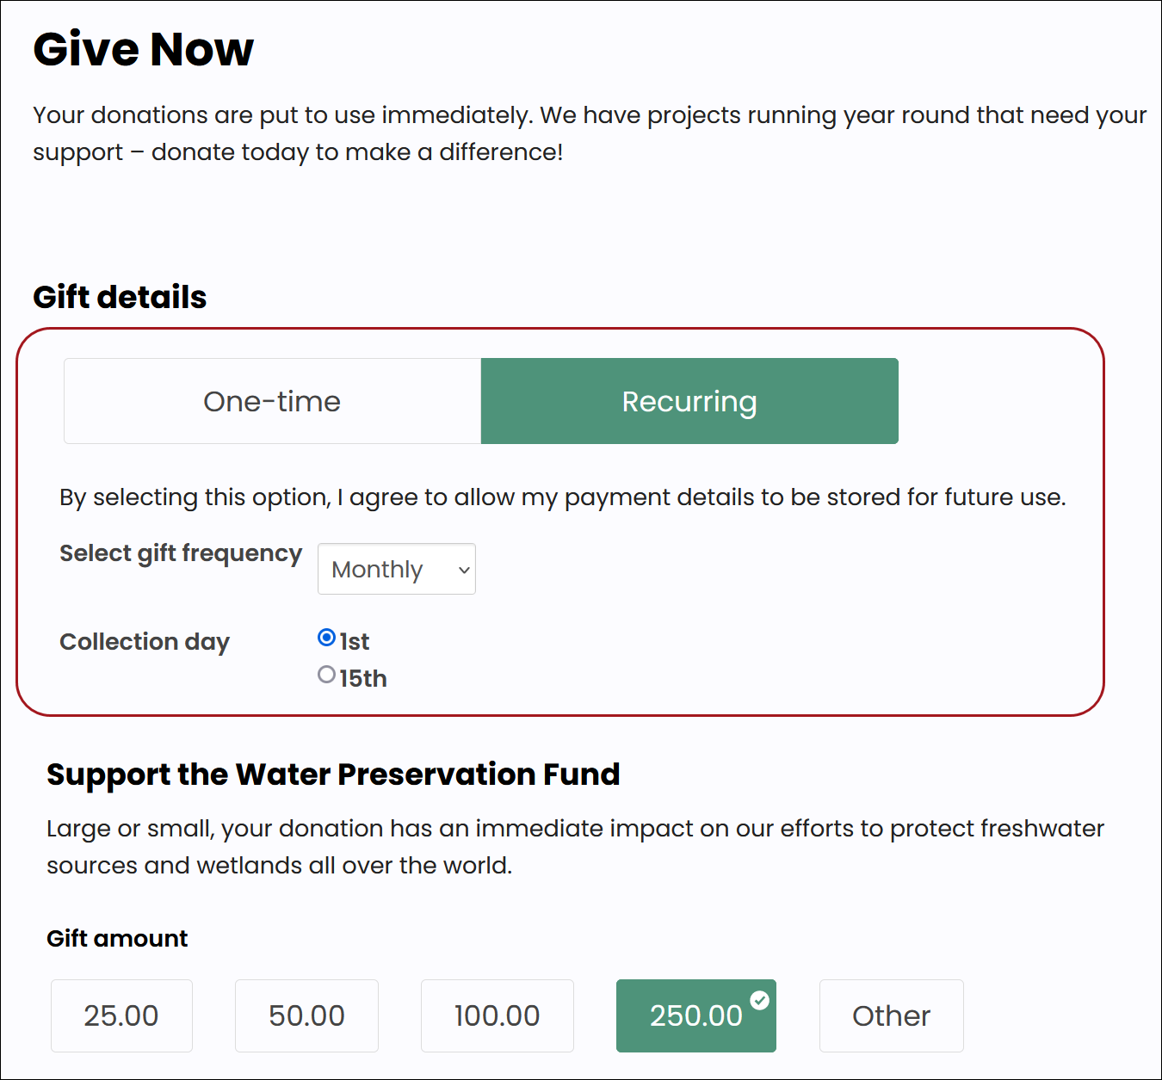Click the Support the Water Preservation Fund heading
The image size is (1162, 1080).
333,775
